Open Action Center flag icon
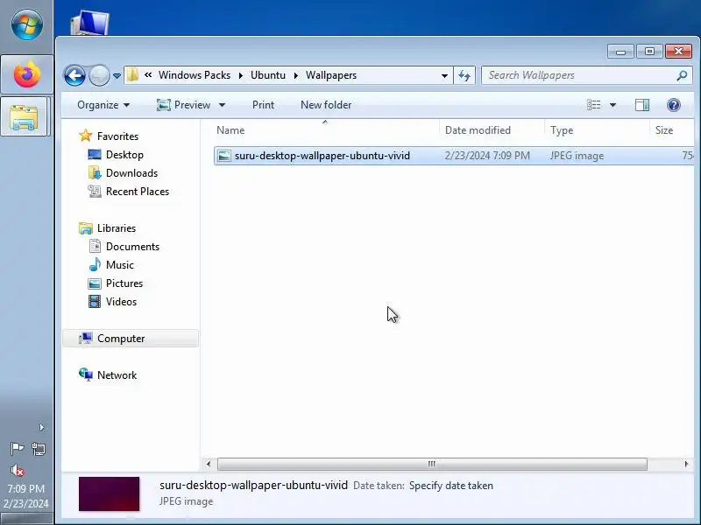Viewport: 701px width, 525px height. pos(17,448)
